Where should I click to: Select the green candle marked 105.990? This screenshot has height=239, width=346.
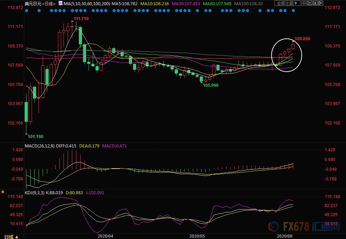point(201,79)
